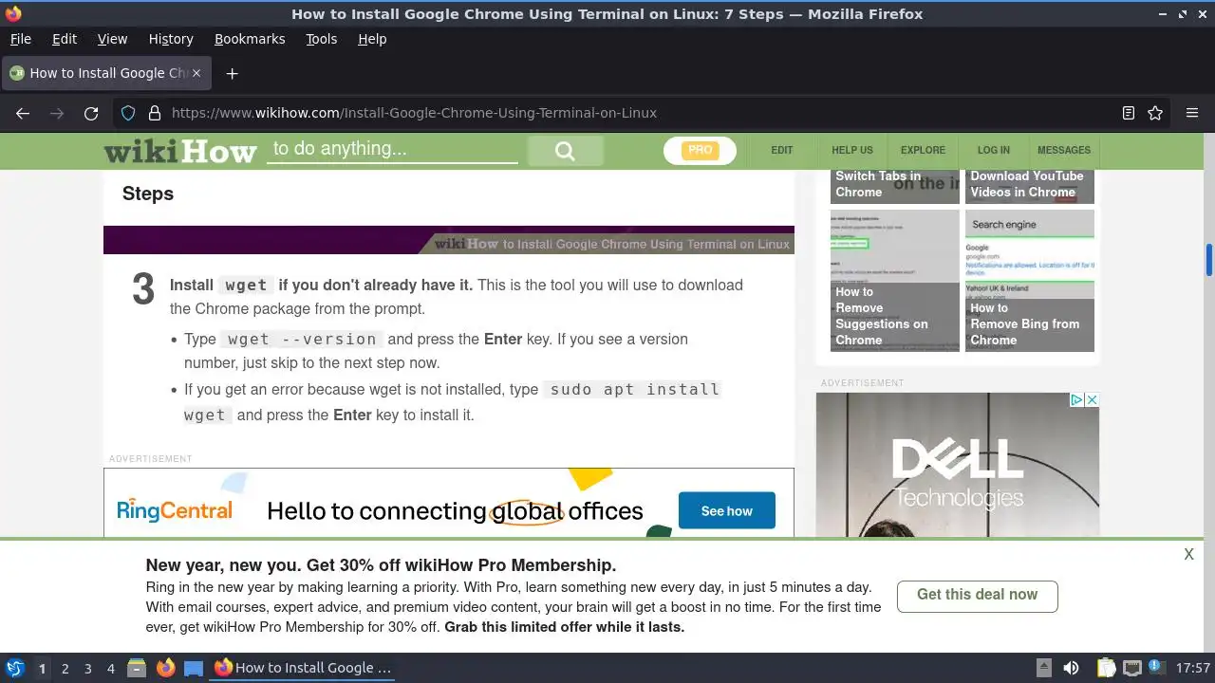Click the PRO toggle button
This screenshot has height=683, width=1215.
click(700, 151)
